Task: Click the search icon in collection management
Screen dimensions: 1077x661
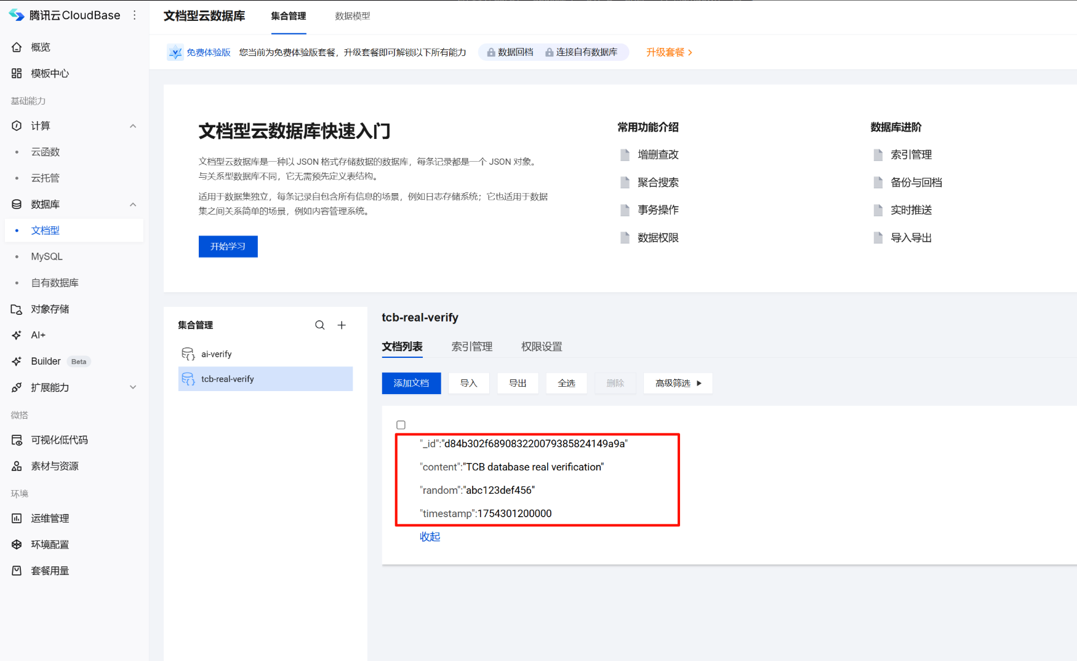Action: click(x=319, y=325)
